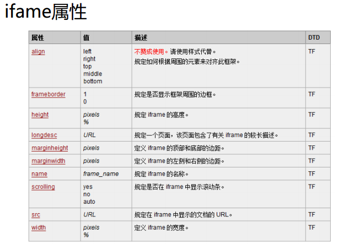
Task: Select 'pixels' value in width row
Action: click(x=92, y=227)
